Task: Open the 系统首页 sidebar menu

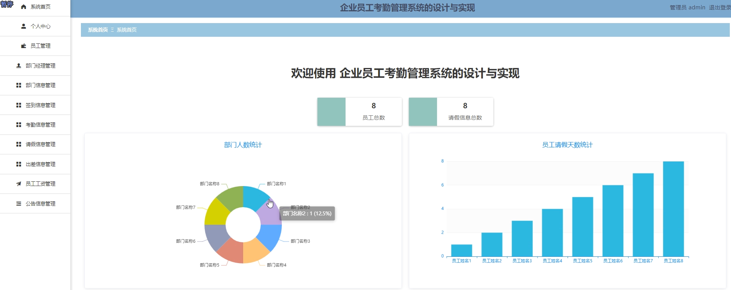Action: (35, 7)
